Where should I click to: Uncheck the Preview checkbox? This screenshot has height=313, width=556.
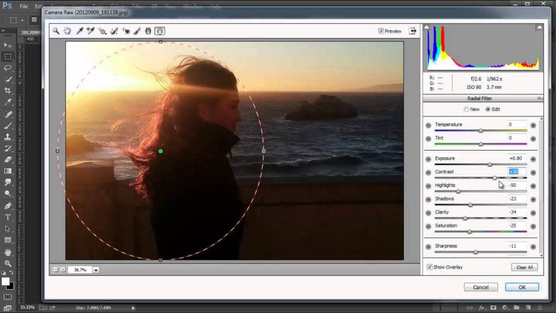click(381, 32)
